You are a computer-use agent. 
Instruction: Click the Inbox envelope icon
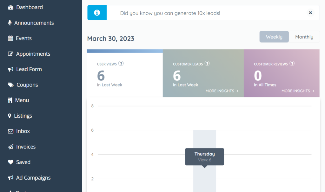(10, 131)
